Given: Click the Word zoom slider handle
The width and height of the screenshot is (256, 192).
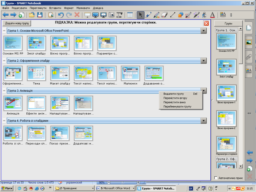Looking at the screenshot, I should (x=122, y=182).
